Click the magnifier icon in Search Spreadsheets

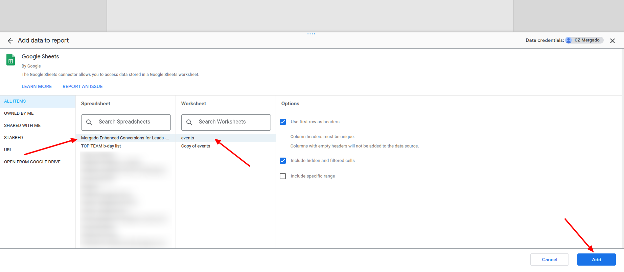click(89, 122)
